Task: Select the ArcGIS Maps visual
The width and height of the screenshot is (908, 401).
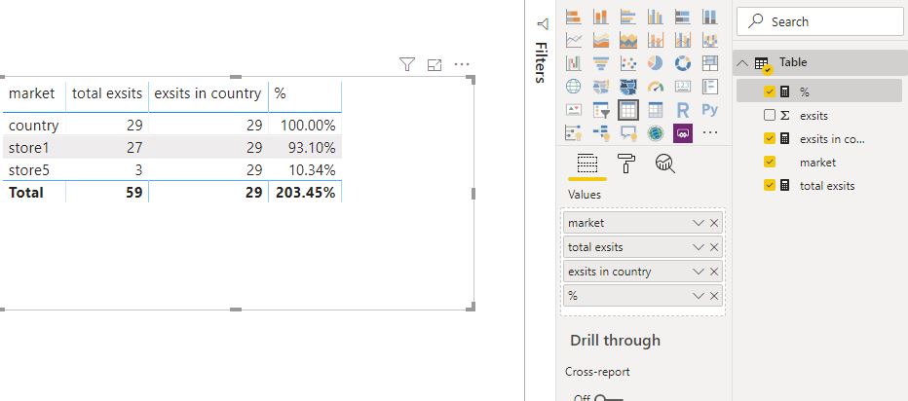Action: coord(655,133)
